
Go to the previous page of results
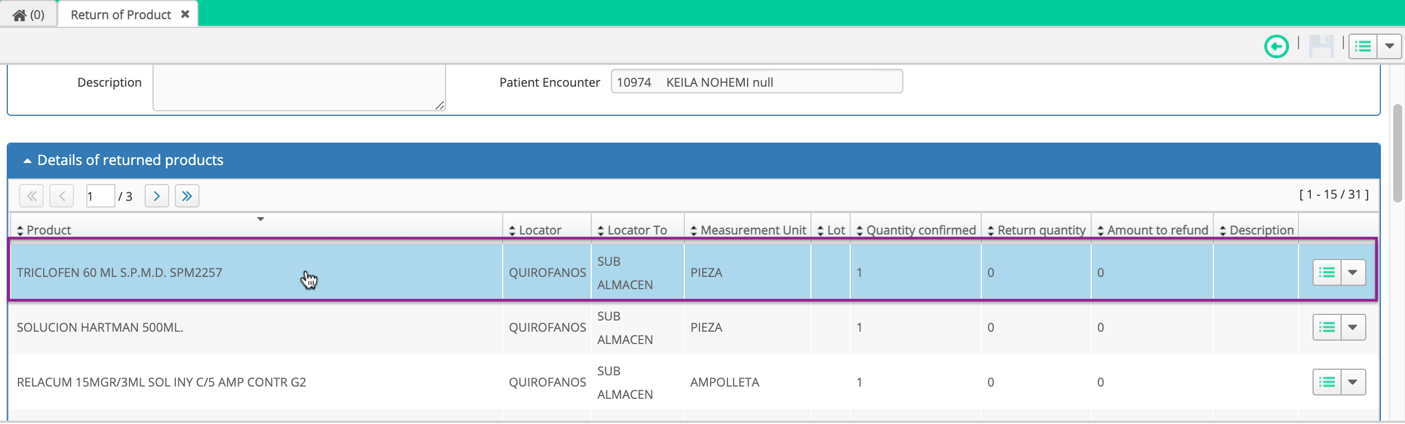coord(62,196)
